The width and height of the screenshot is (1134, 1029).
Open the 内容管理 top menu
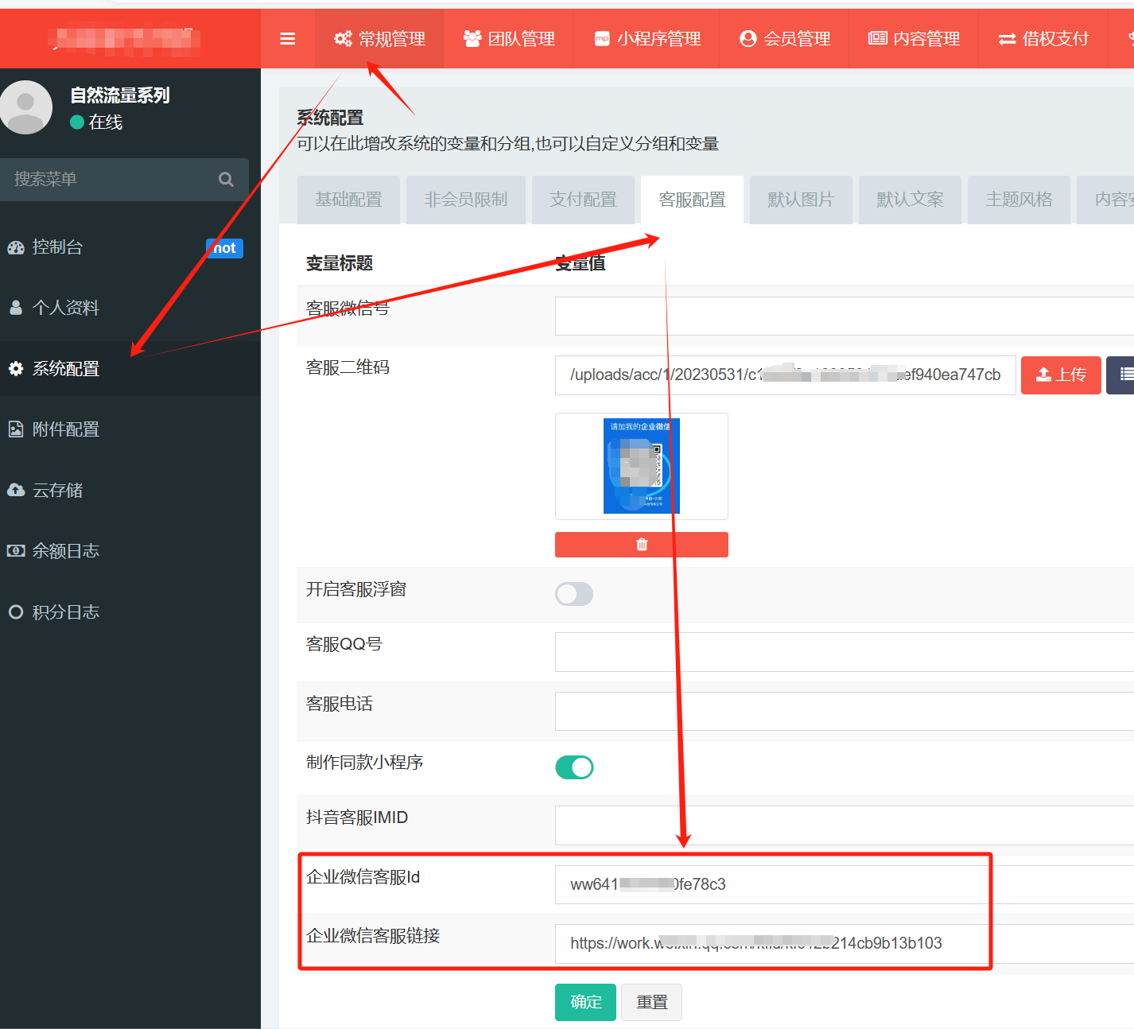click(914, 39)
